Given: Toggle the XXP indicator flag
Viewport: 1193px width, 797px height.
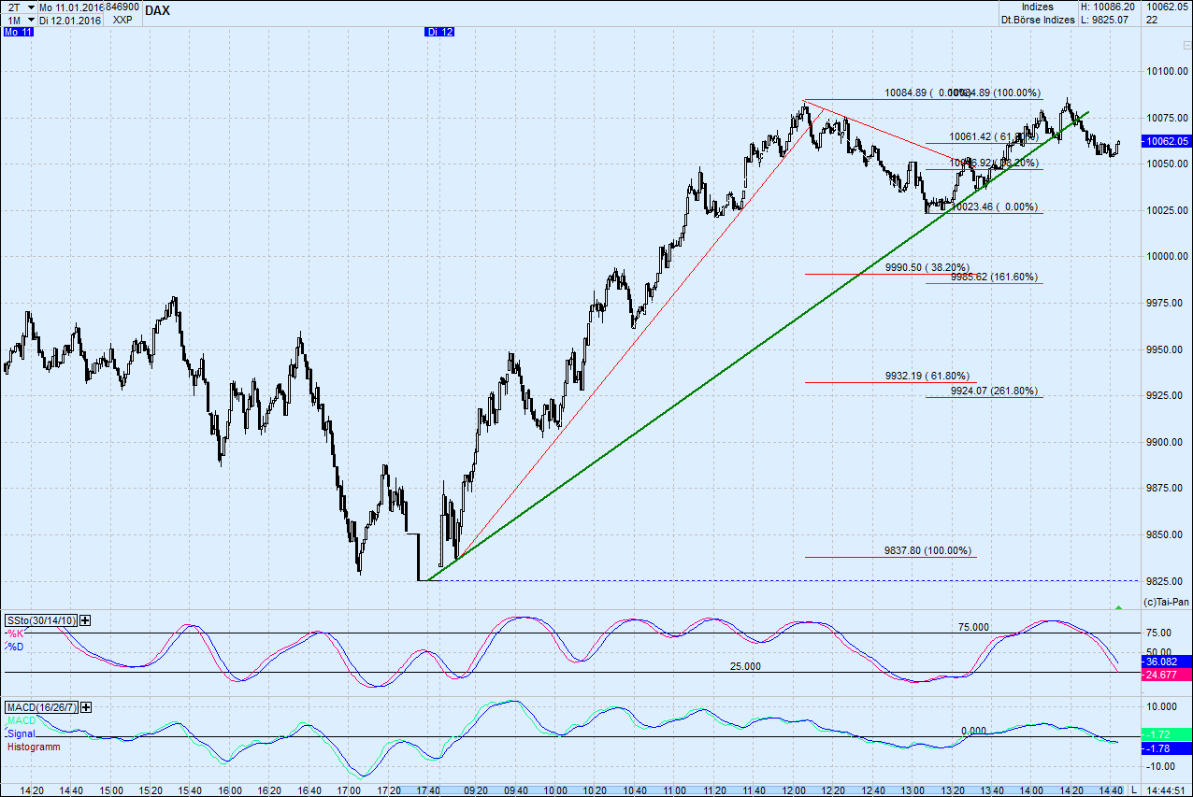Looking at the screenshot, I should (122, 19).
